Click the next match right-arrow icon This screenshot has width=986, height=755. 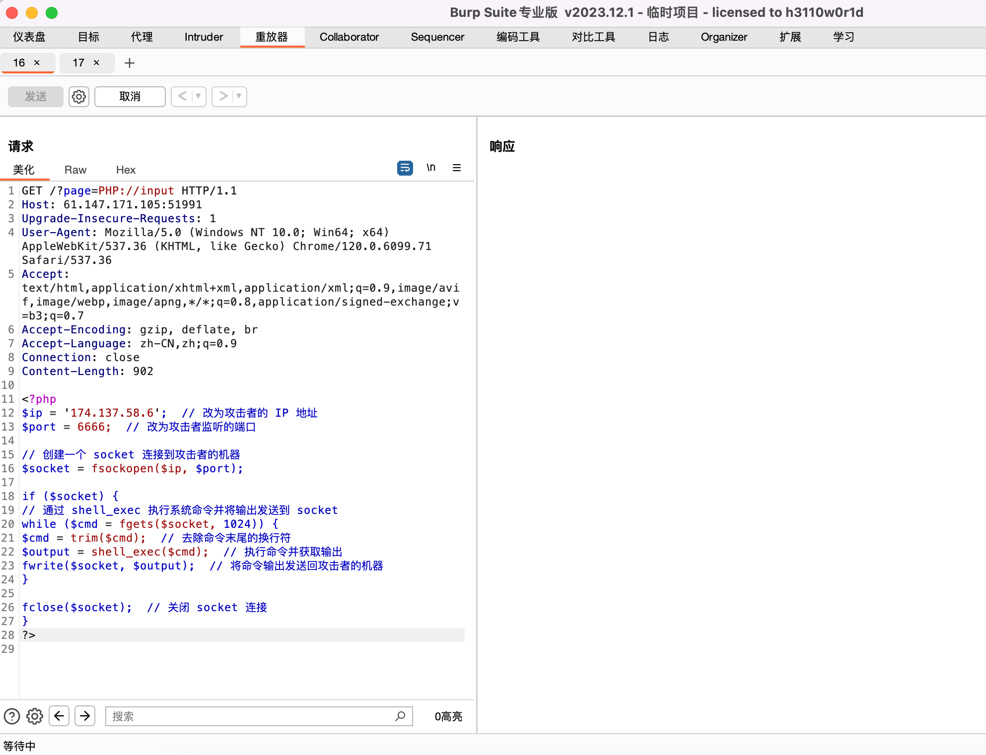85,716
